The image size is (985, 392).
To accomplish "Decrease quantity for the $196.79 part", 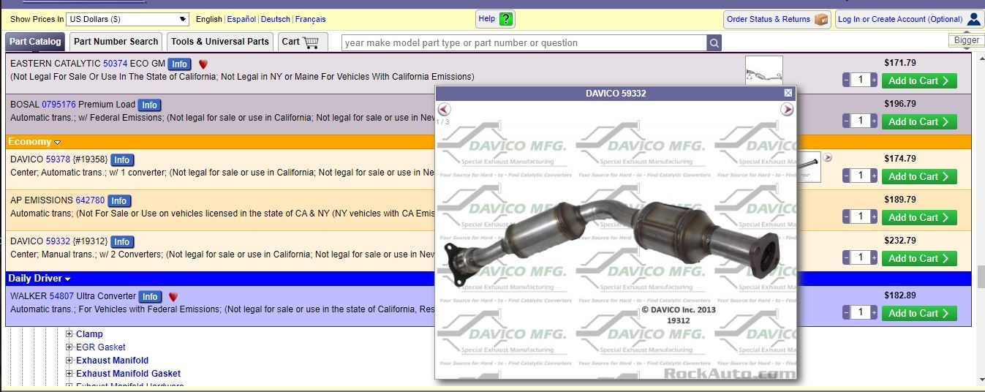I will point(846,121).
